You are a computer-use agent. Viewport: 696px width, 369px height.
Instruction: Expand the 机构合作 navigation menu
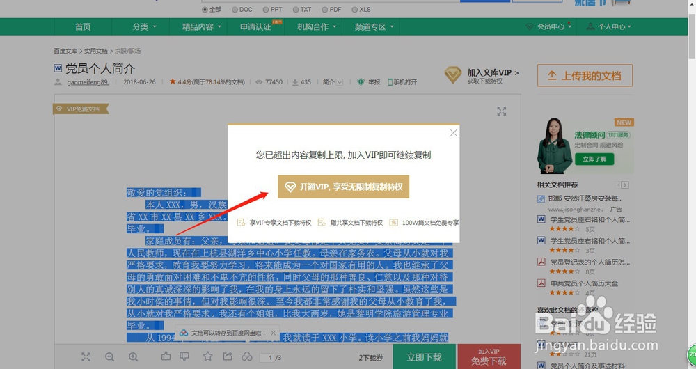tap(317, 26)
